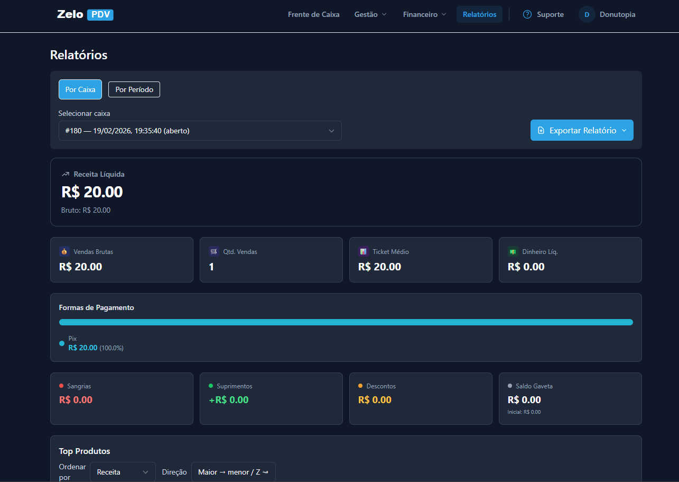Screen dimensions: 679x482
Task: Switch report mode to Por Período
Action: (134, 89)
